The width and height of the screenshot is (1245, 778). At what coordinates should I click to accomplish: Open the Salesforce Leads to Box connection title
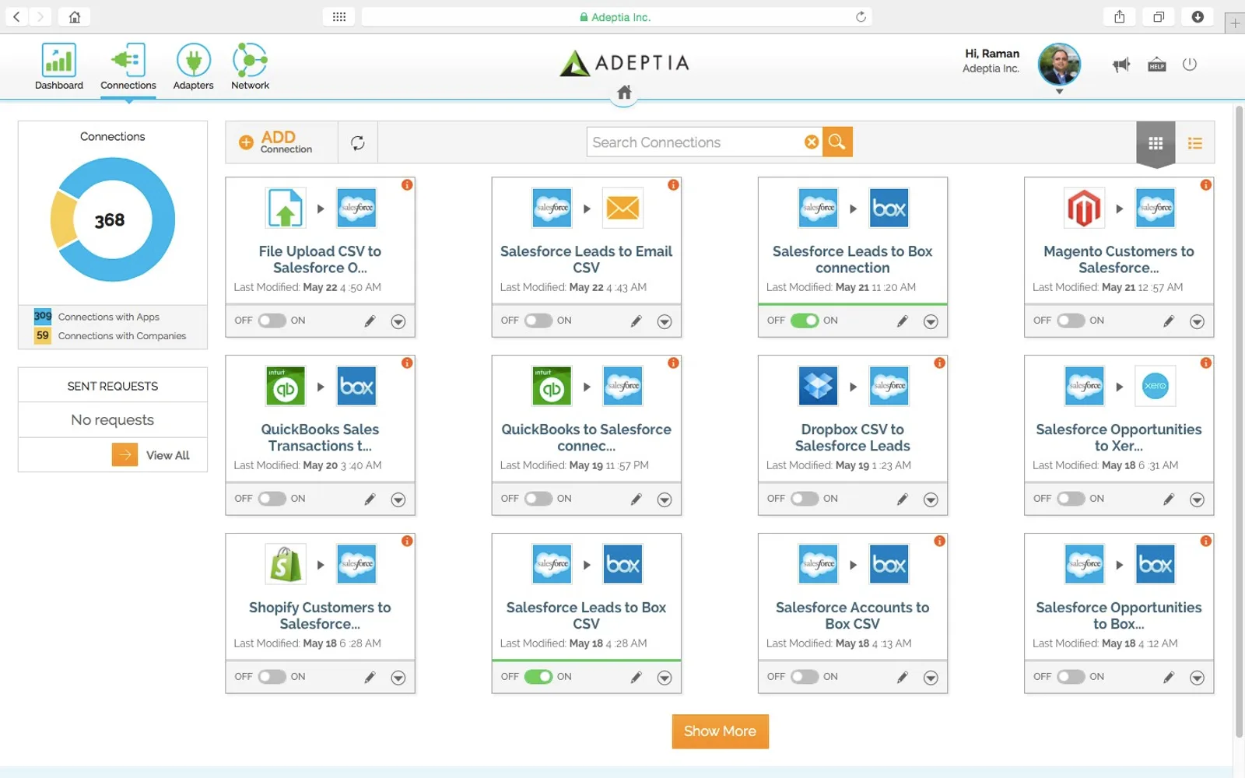click(x=853, y=259)
